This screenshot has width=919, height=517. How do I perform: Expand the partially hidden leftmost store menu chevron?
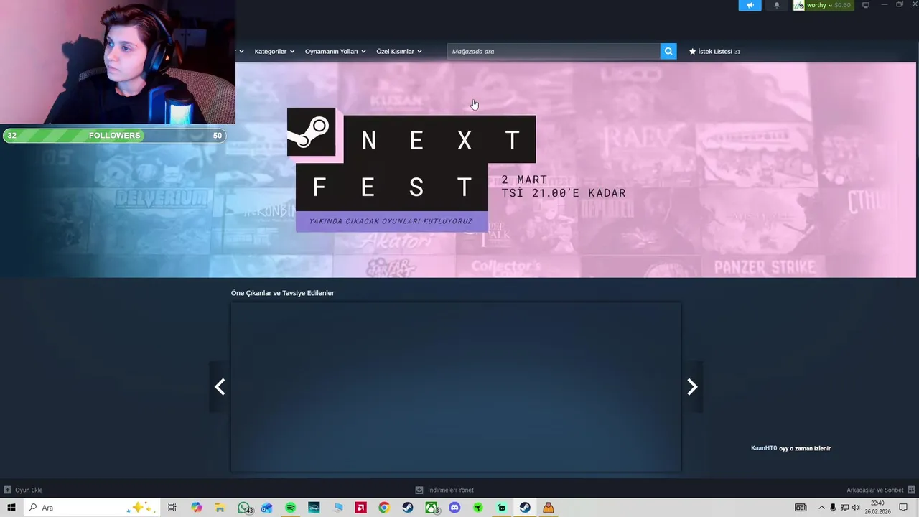pos(241,52)
